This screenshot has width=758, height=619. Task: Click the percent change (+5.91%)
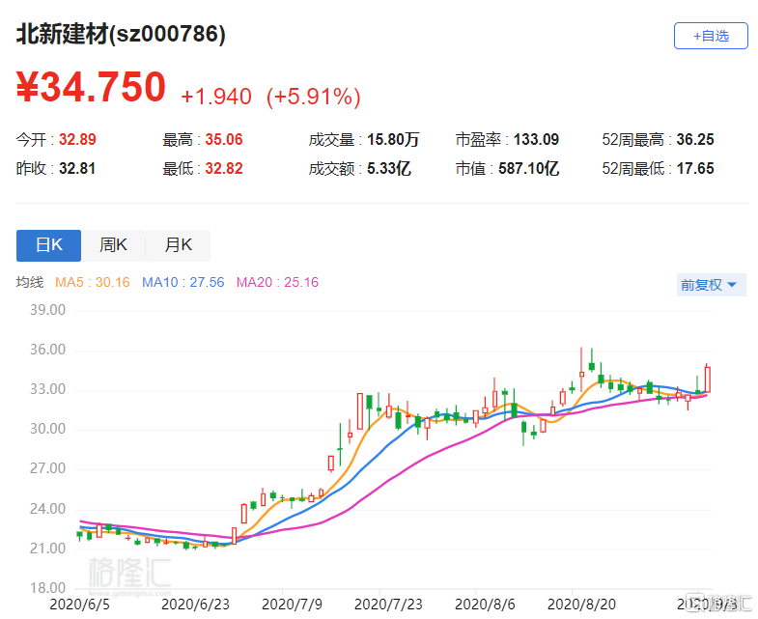point(313,97)
